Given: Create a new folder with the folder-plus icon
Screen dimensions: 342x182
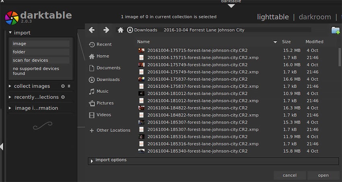Looking at the screenshot, I should point(336,30).
